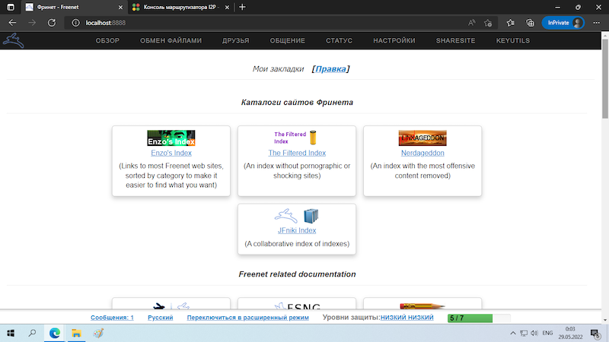Open the ОБМЕН ФАЙЛАМИ menu
Viewport: 609px width, 342px height.
pyautogui.click(x=171, y=40)
